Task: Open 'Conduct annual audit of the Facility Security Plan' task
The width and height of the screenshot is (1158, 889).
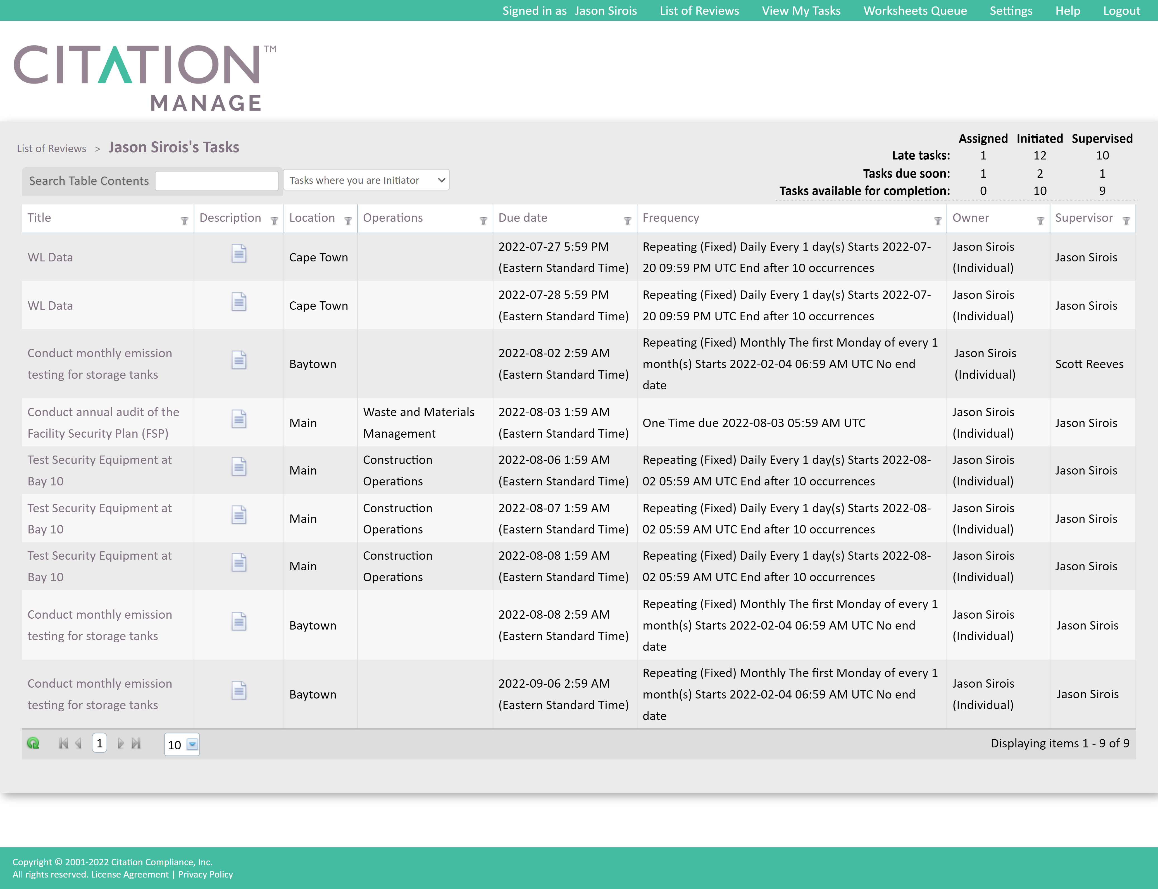Action: tap(103, 423)
